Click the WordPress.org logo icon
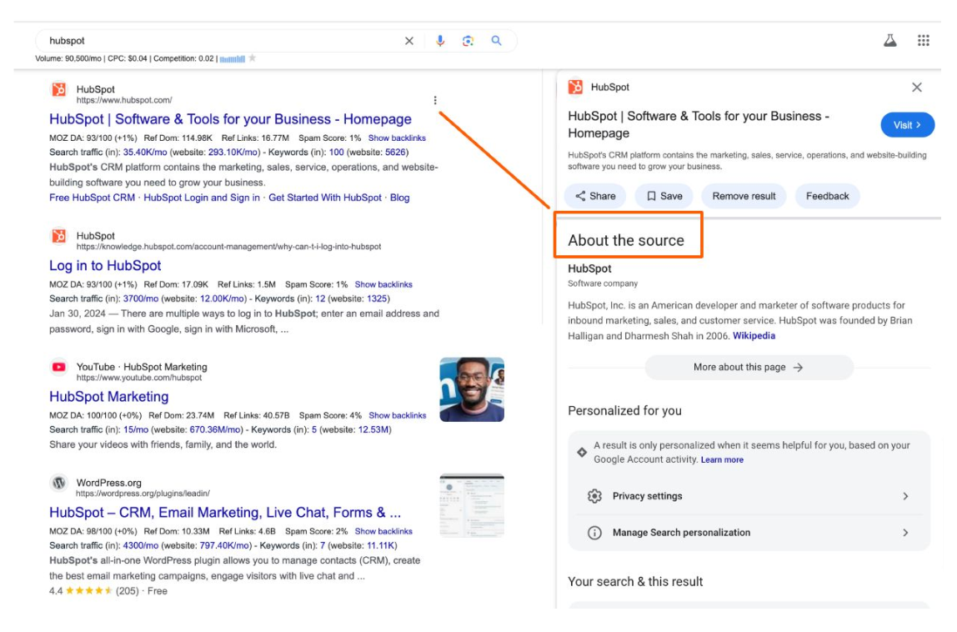 point(59,483)
